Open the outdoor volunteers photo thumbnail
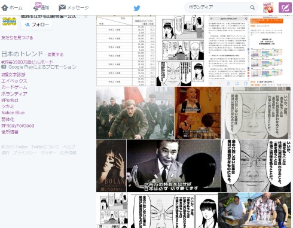This screenshot has width=293, height=228. [255, 210]
